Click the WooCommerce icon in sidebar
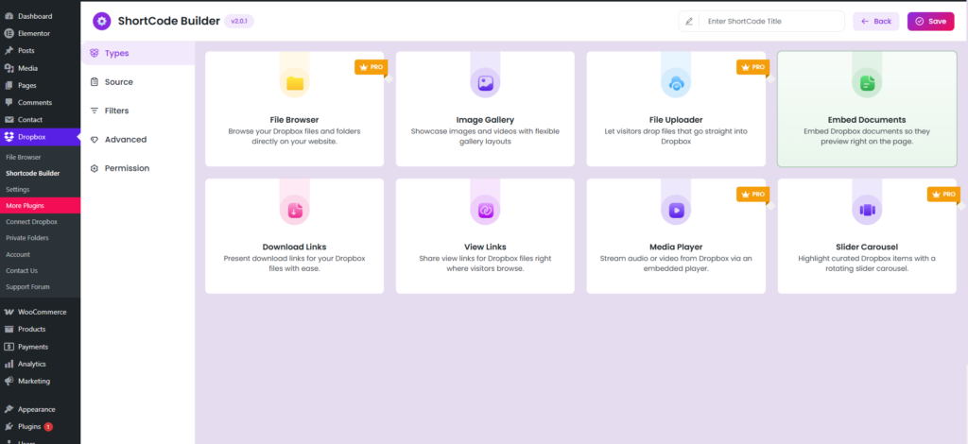Viewport: 968px width, 444px height. (9, 312)
